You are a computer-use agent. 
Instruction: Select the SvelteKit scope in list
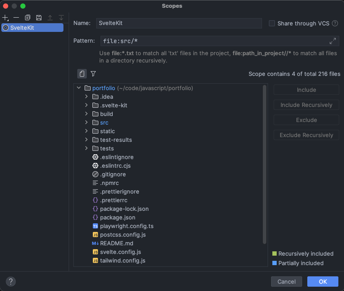coord(32,28)
